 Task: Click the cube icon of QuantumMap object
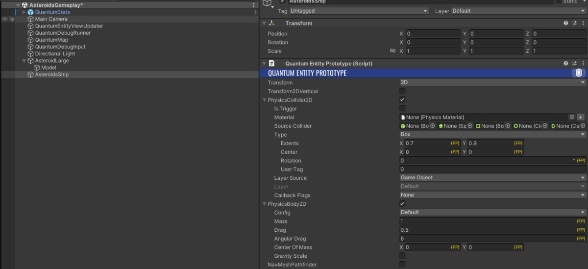pyautogui.click(x=30, y=40)
